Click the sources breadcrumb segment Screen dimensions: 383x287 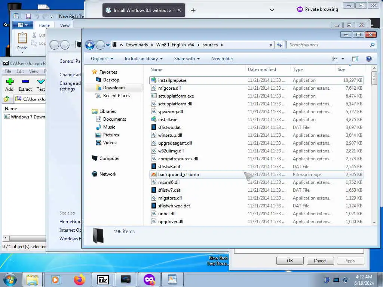click(x=210, y=45)
